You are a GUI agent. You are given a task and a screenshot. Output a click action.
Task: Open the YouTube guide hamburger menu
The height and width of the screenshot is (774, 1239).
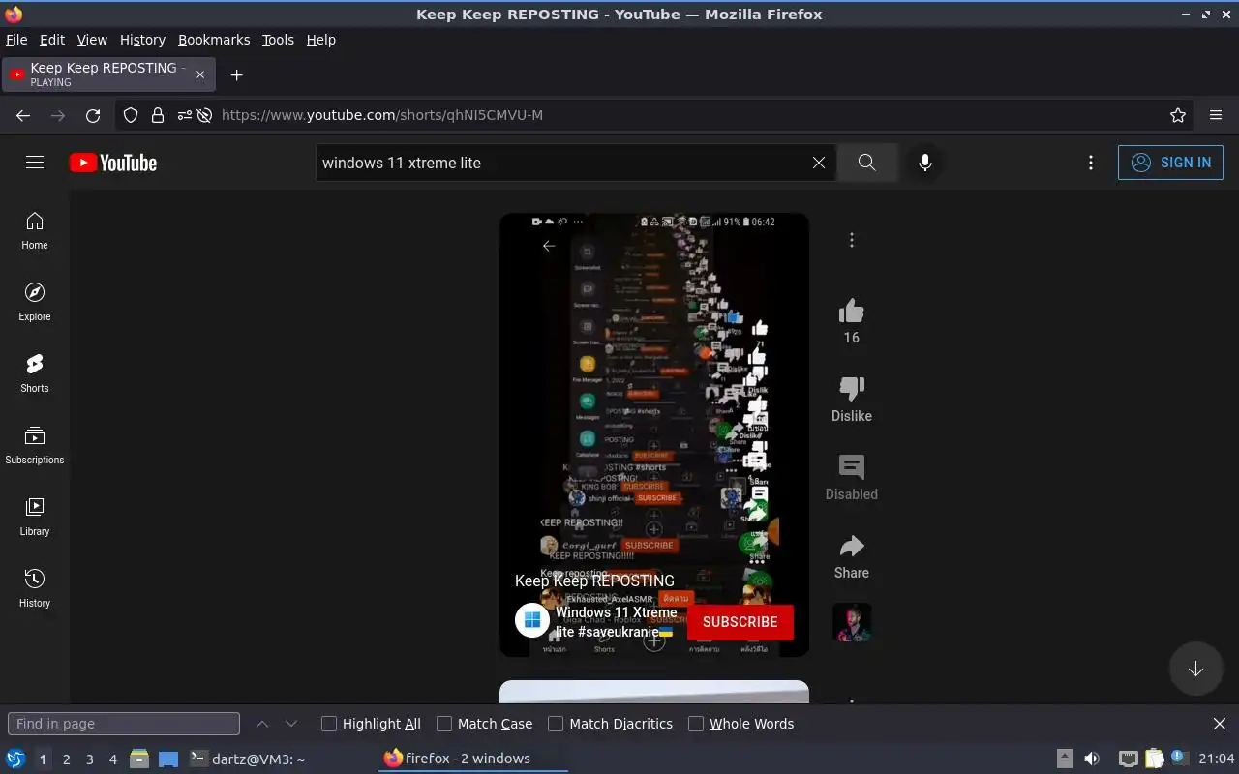click(35, 163)
